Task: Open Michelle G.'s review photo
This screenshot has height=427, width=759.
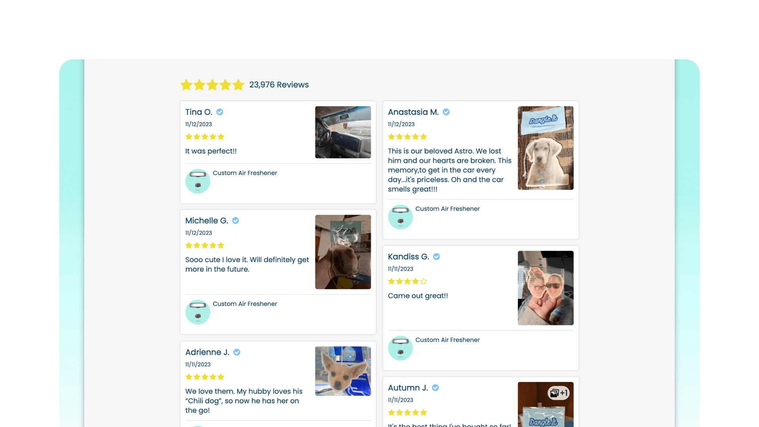Action: point(343,252)
